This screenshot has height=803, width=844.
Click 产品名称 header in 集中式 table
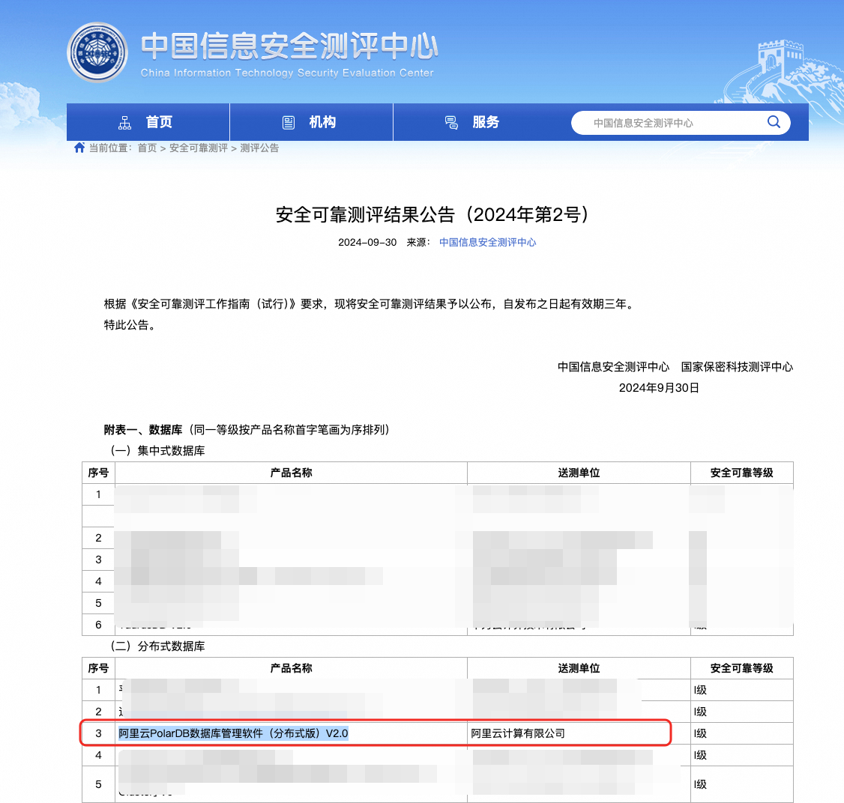point(291,473)
